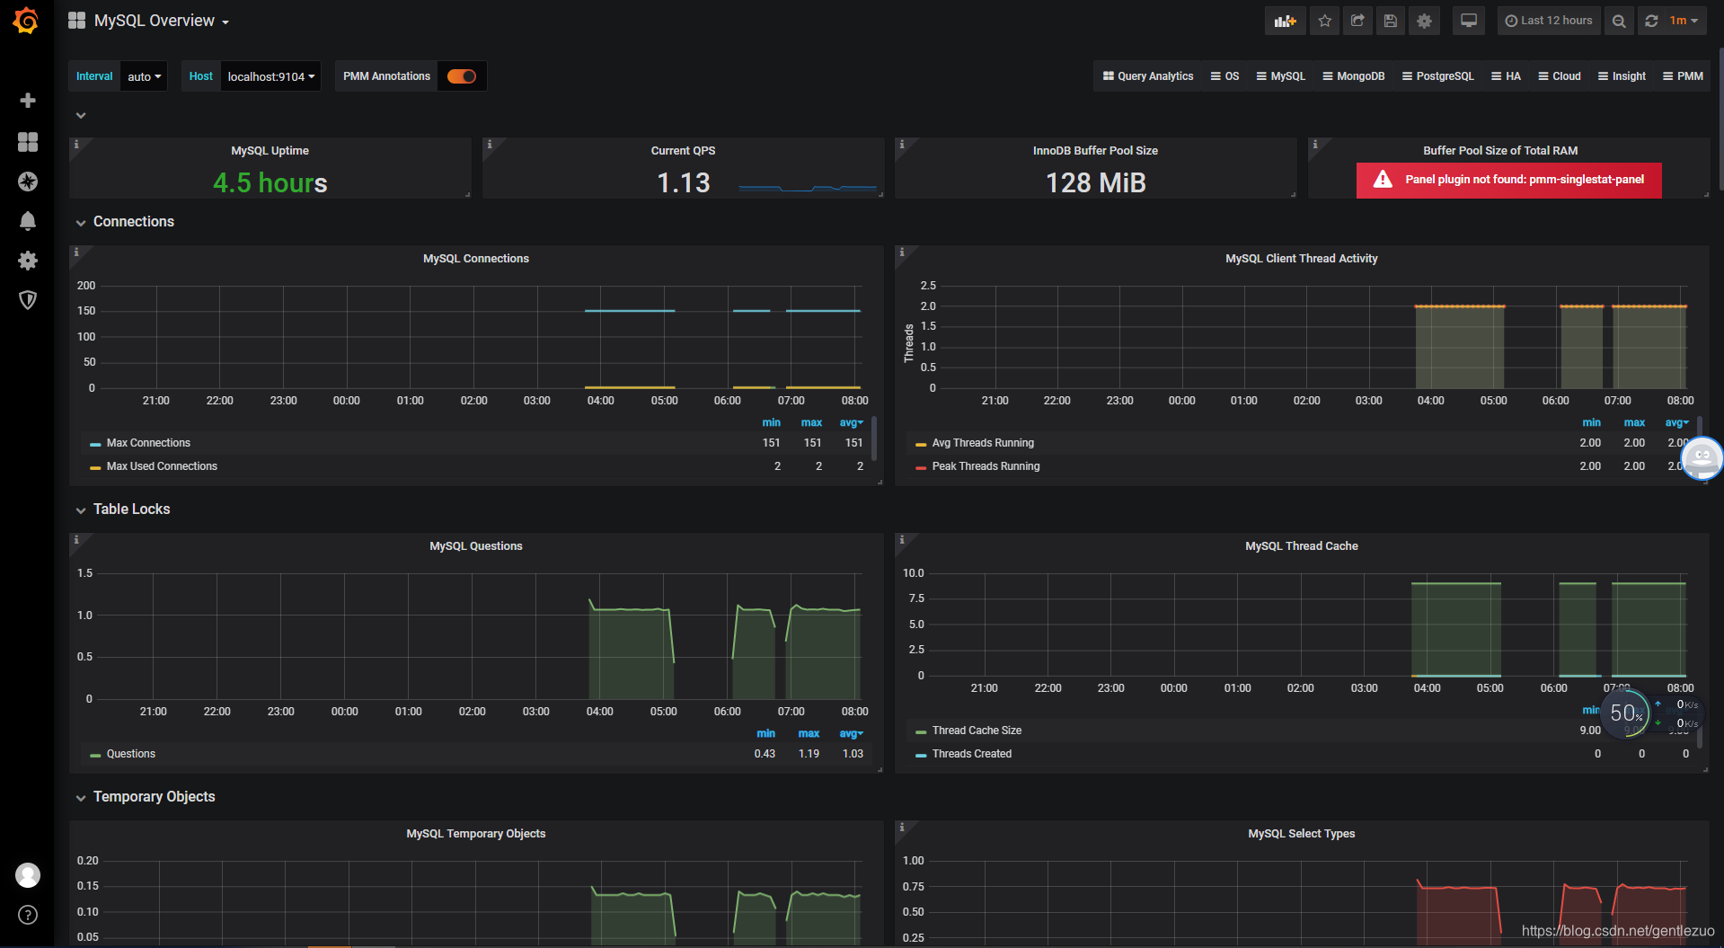1724x948 pixels.
Task: Open Server Admin shield icon
Action: (28, 300)
